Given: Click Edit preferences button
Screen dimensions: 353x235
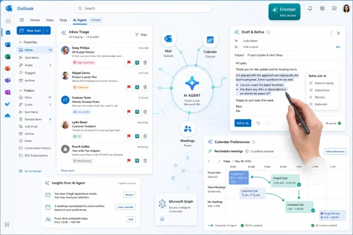Looking at the screenshot, I should click(x=335, y=151).
